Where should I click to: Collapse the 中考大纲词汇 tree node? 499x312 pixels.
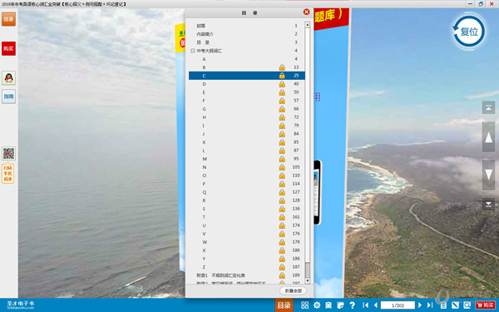[x=193, y=51]
